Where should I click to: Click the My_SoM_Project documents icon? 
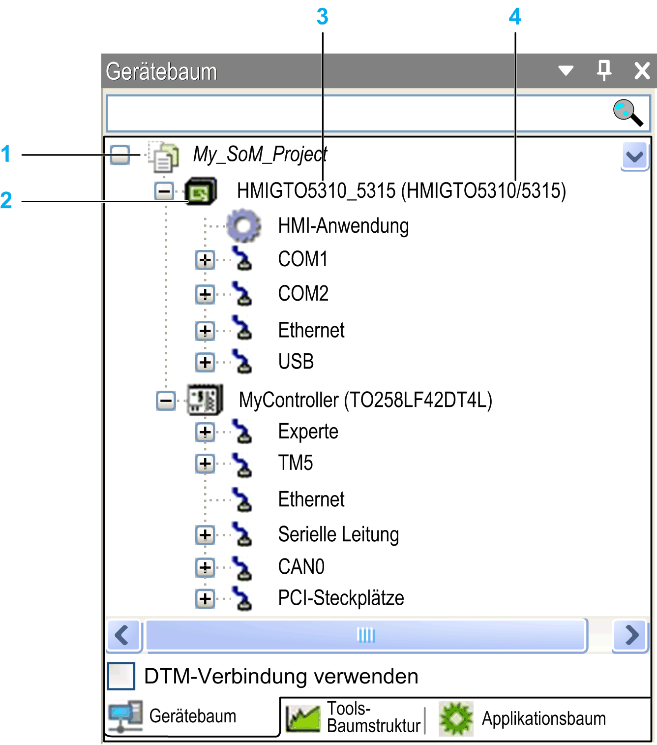tap(164, 156)
